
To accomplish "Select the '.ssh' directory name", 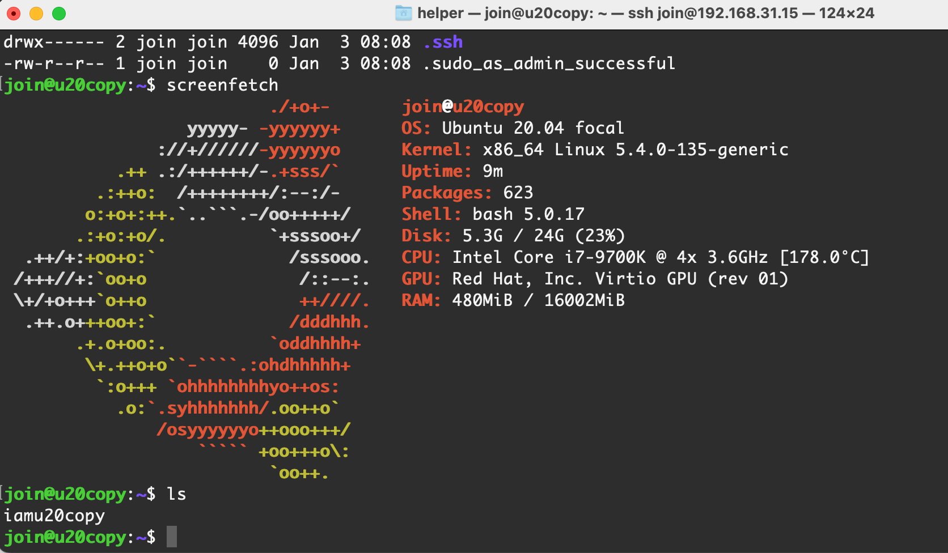I will point(443,42).
